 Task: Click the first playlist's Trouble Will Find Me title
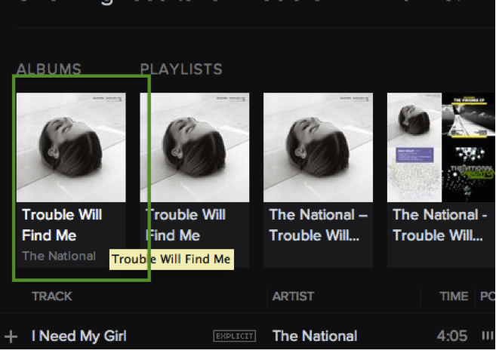pos(186,225)
